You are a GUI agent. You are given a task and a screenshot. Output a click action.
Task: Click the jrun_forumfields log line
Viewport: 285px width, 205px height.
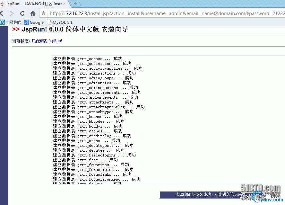click(93, 170)
